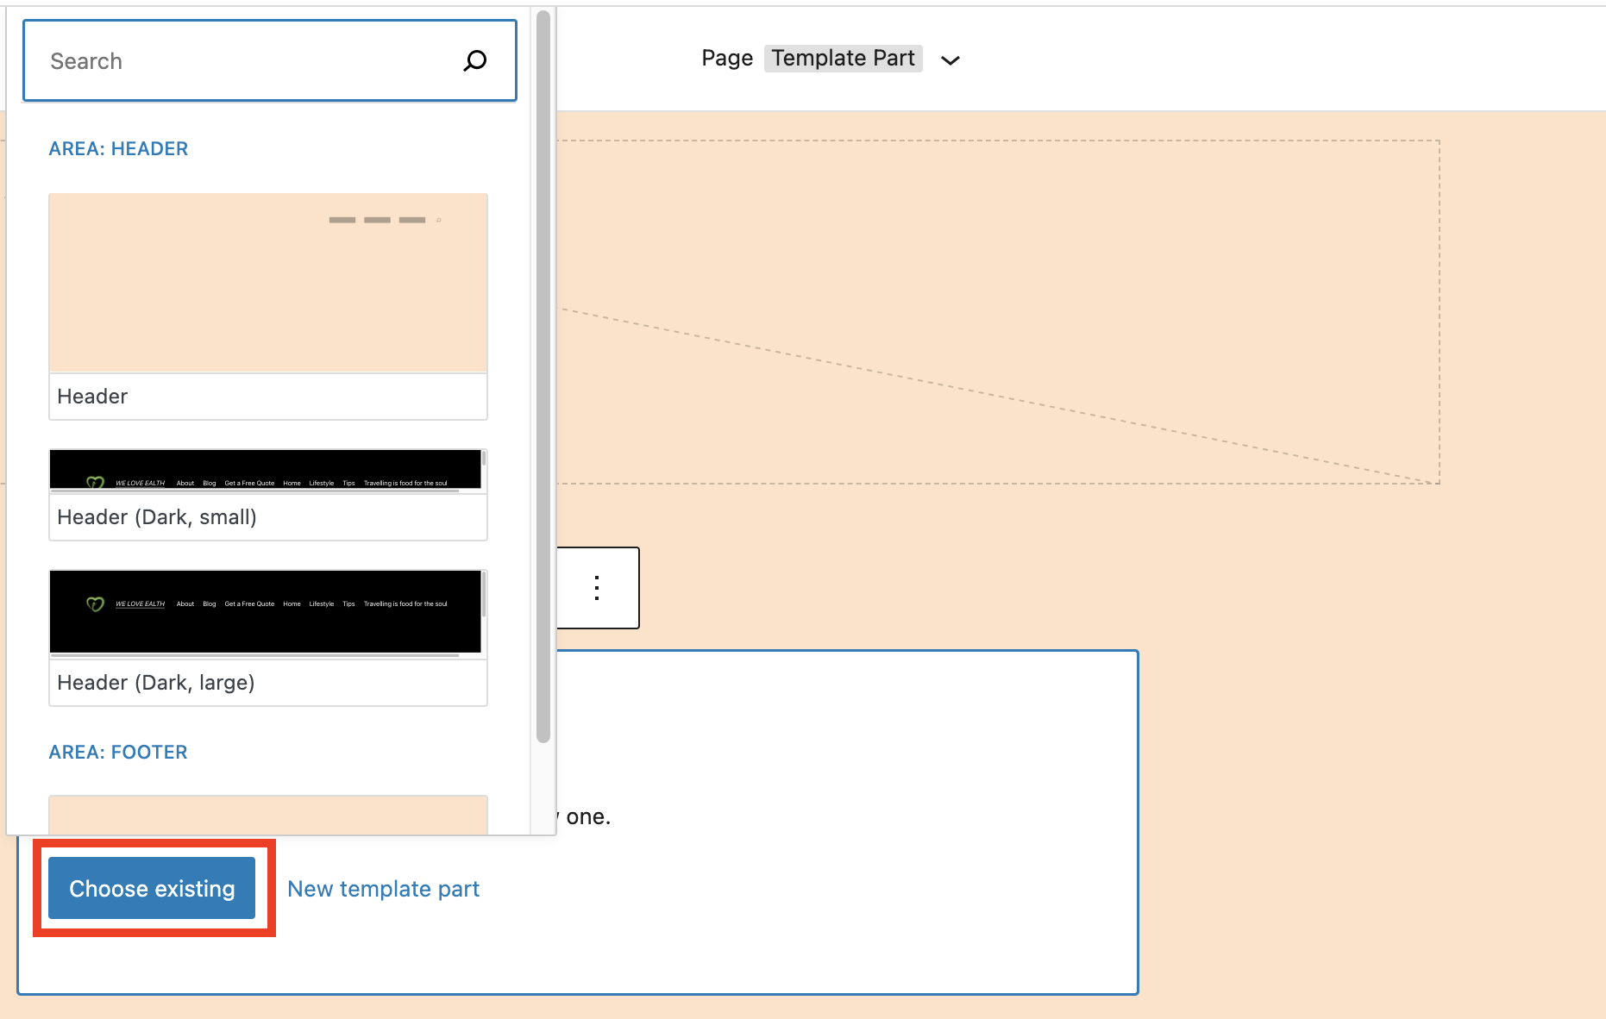1606x1019 pixels.
Task: Click the New template part link
Action: [x=383, y=888]
